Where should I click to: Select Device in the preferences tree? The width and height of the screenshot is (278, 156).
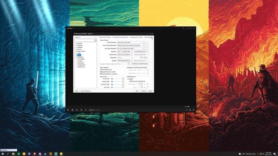pos(79,49)
